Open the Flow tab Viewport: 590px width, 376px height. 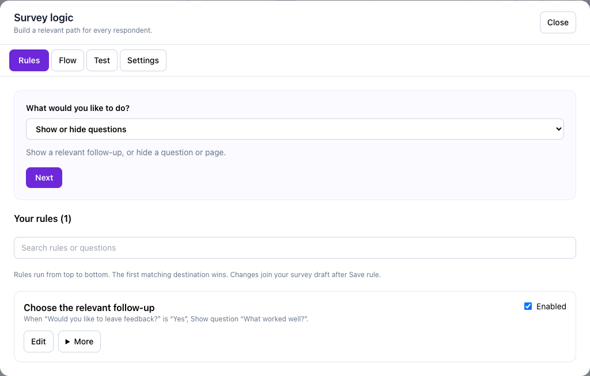[x=68, y=60]
